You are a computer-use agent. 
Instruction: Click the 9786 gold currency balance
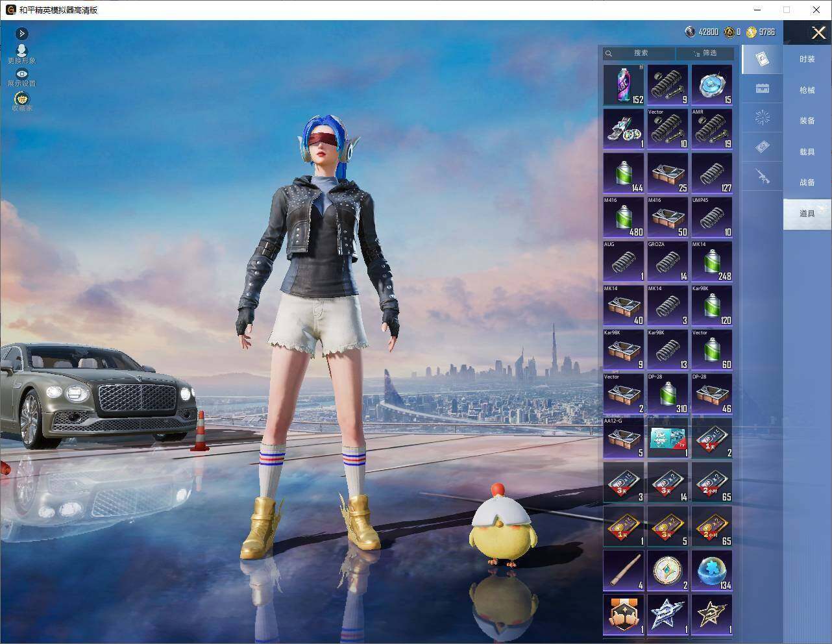760,32
